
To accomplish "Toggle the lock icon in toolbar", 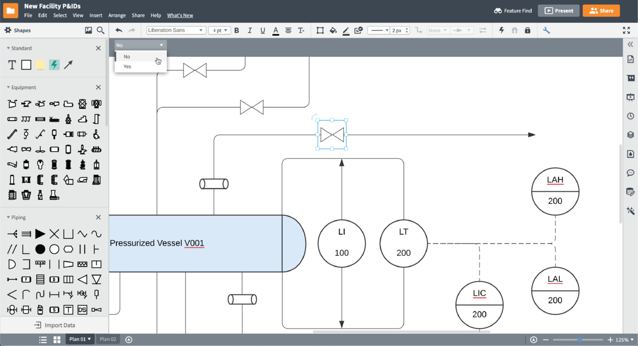I will pos(527,31).
